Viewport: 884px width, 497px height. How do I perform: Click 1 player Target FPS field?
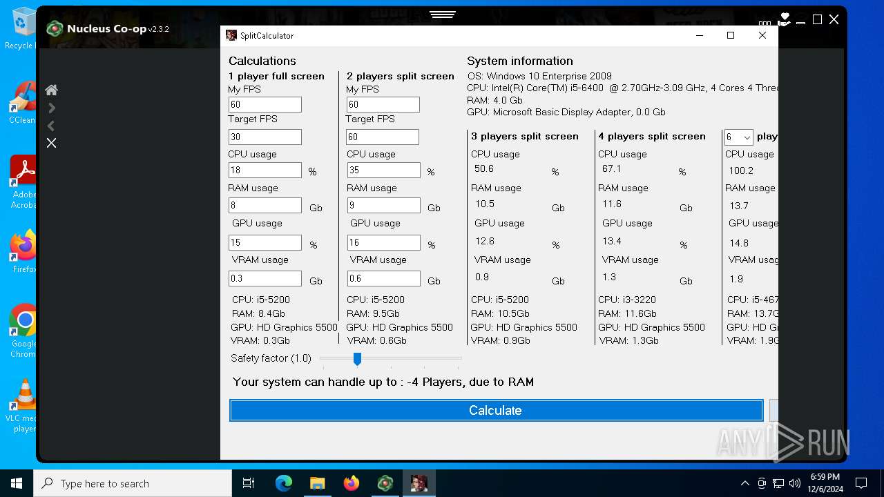click(265, 137)
